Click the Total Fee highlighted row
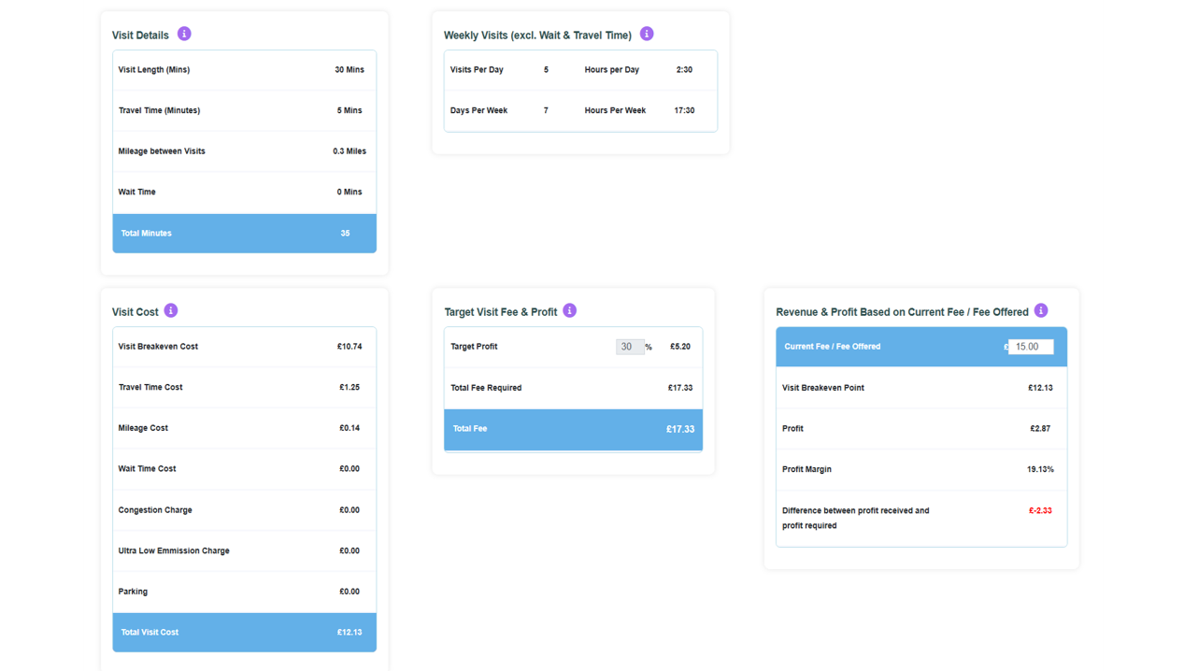Screen dimensions: 1184x671 574,430
